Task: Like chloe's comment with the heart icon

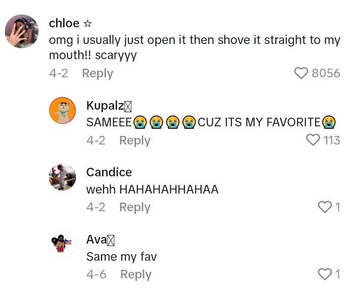Action: tap(301, 73)
